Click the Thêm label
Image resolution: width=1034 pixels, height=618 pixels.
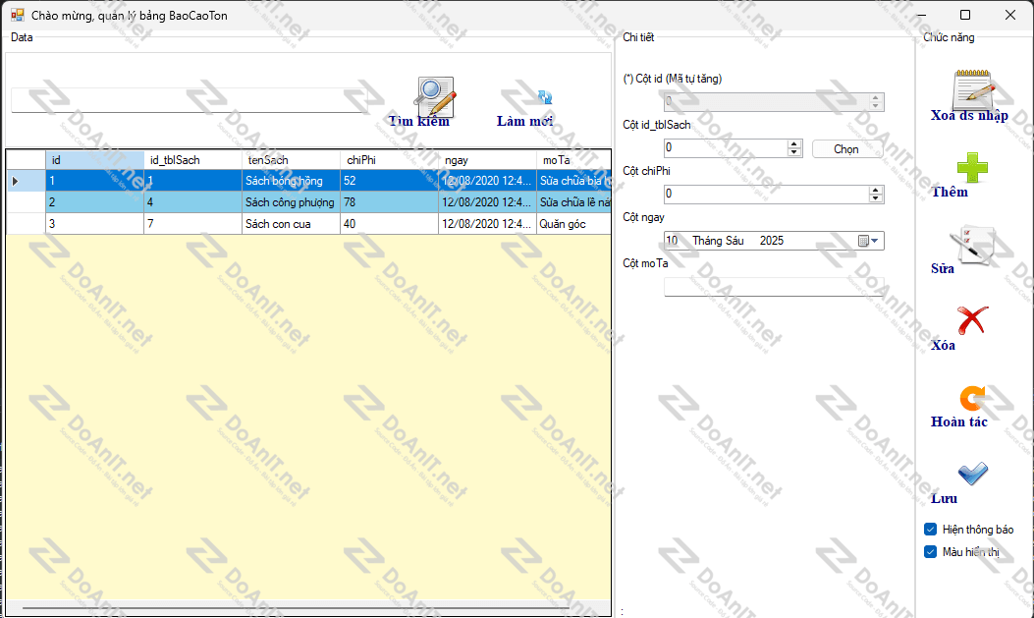(x=950, y=192)
